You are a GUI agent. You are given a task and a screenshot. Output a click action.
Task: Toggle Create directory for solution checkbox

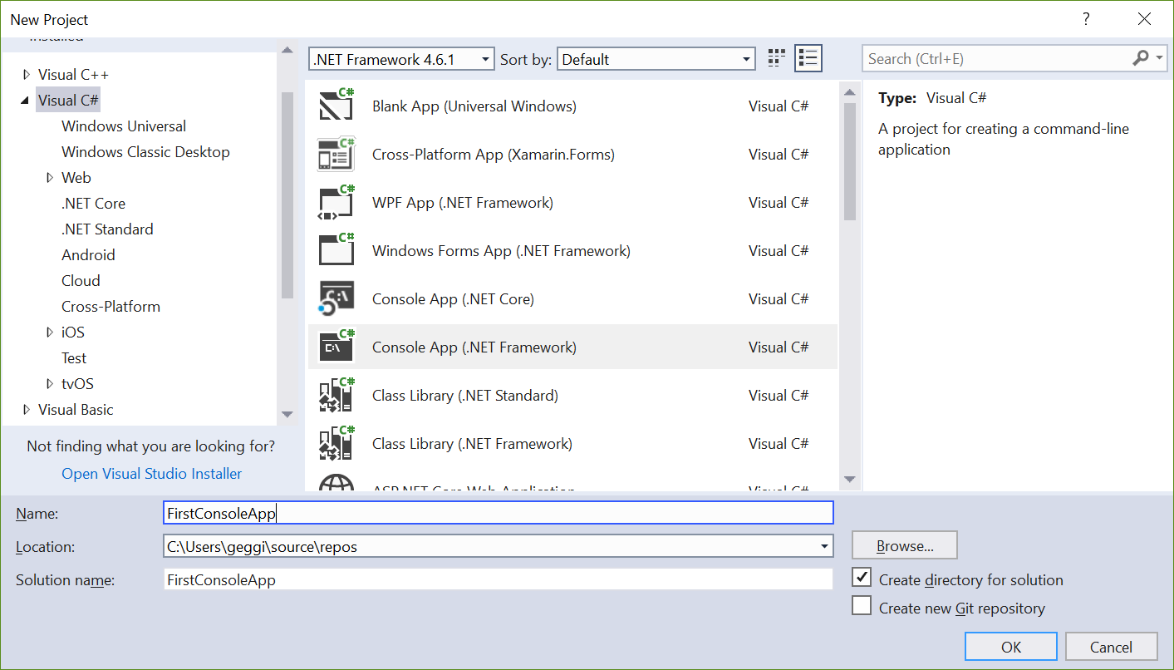coord(862,579)
